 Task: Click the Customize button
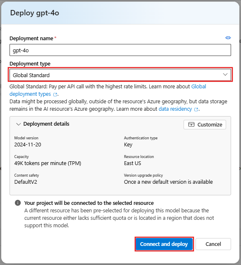click(x=205, y=124)
